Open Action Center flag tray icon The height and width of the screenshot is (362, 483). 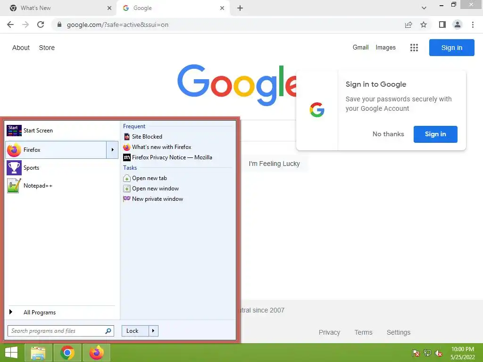(416, 353)
